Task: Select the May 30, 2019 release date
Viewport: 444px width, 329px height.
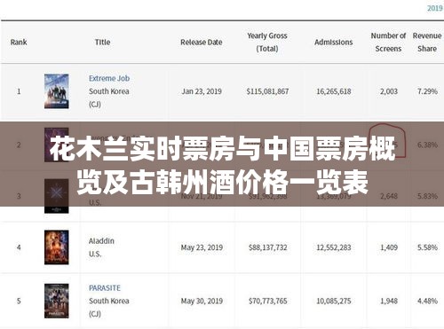Action: (x=202, y=301)
